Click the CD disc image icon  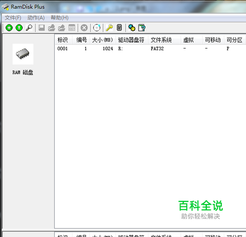97,28
